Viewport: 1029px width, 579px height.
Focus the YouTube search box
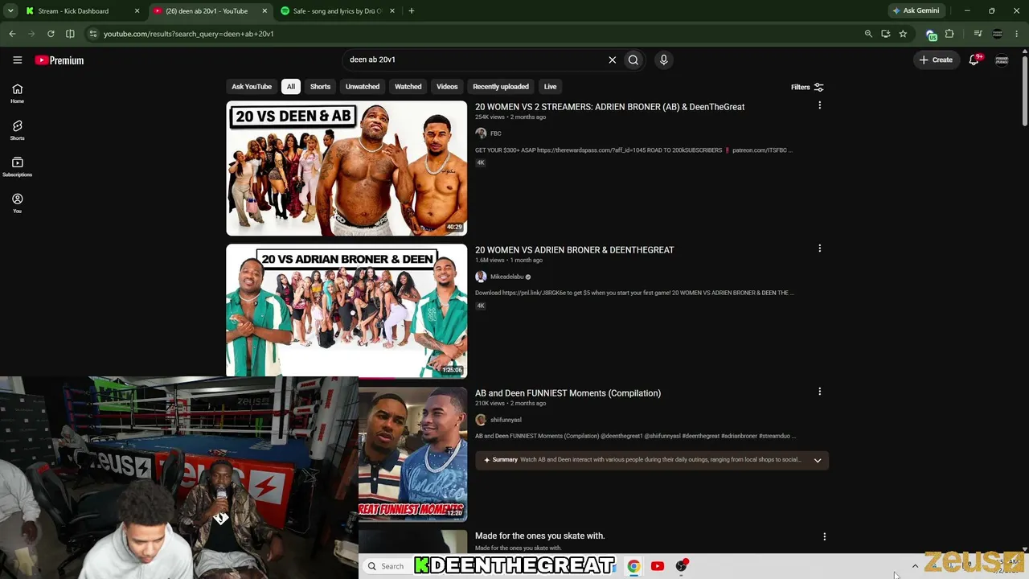click(x=474, y=60)
